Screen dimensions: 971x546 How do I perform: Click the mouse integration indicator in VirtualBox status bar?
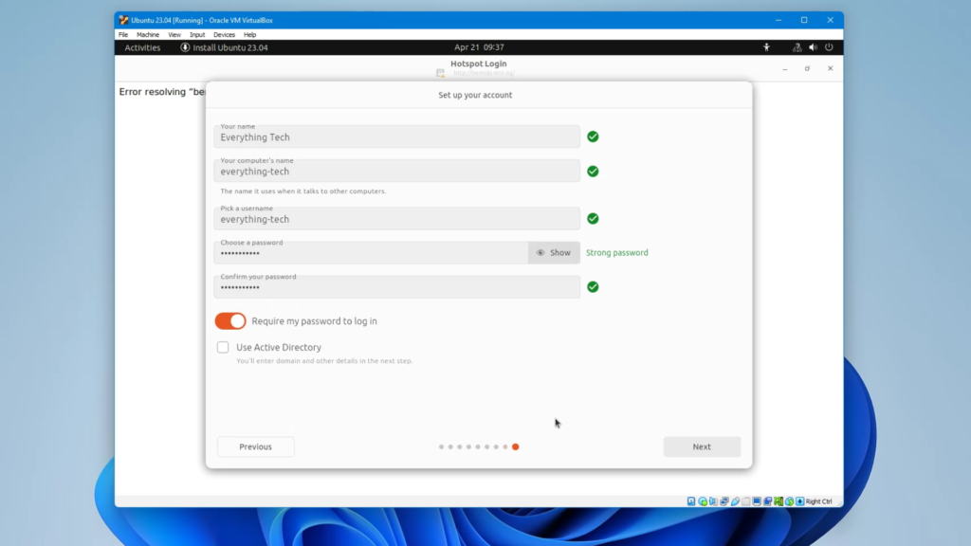(790, 501)
